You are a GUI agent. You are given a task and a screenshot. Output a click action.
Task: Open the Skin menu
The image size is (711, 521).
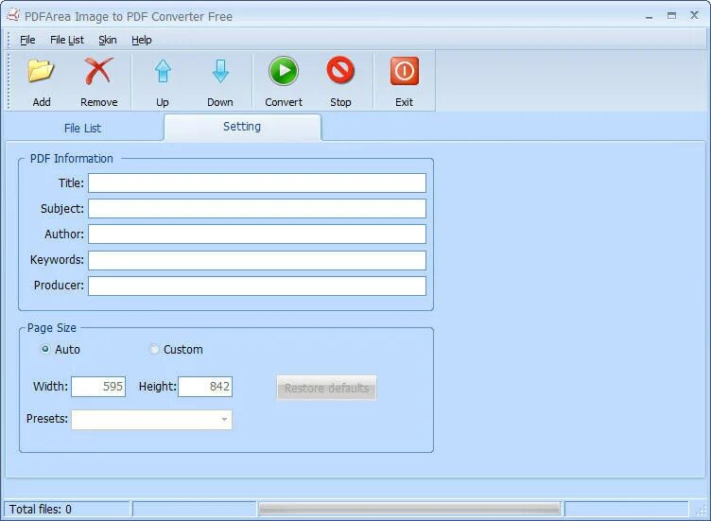point(108,40)
